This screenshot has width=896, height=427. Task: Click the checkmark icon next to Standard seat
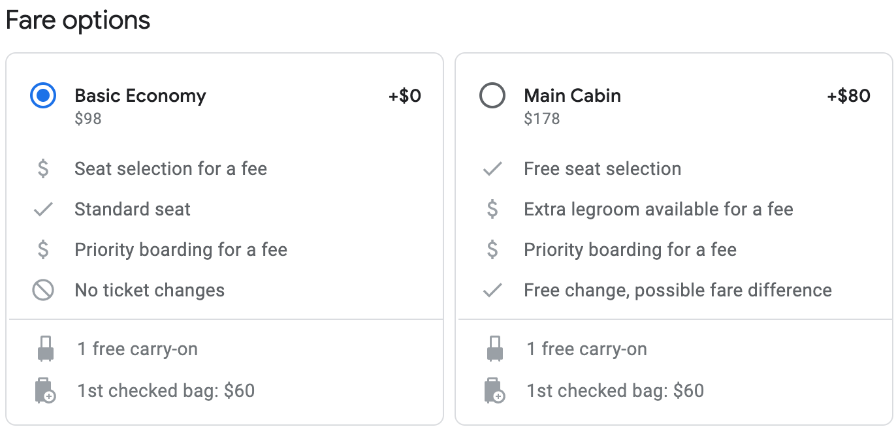click(43, 210)
